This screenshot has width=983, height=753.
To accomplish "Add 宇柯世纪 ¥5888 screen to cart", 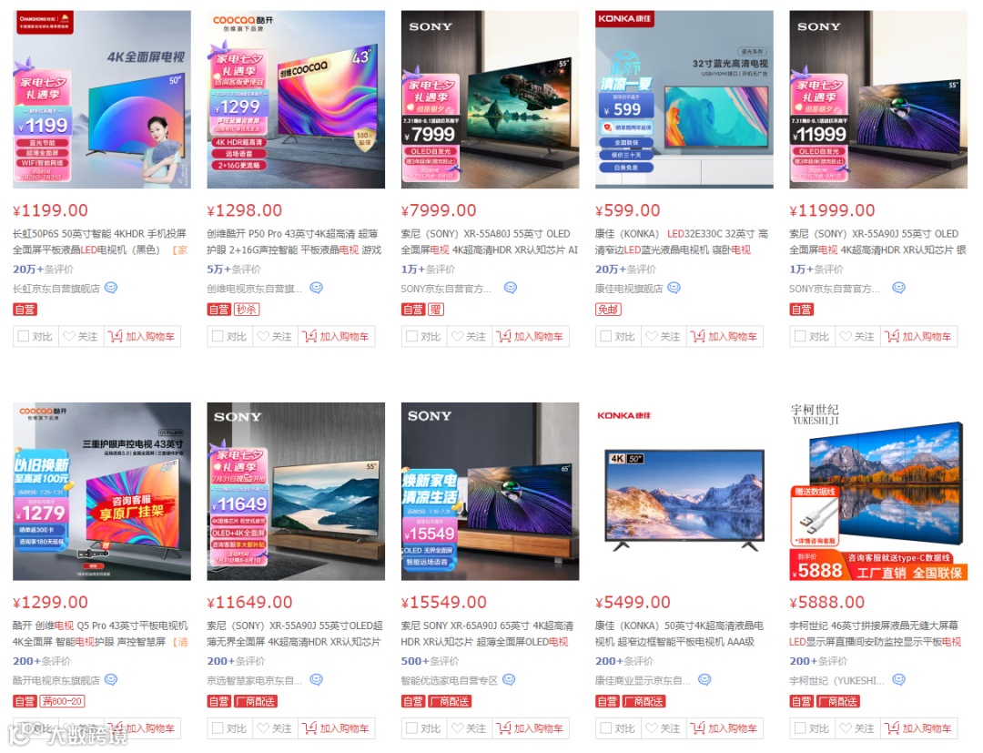I will click(918, 728).
